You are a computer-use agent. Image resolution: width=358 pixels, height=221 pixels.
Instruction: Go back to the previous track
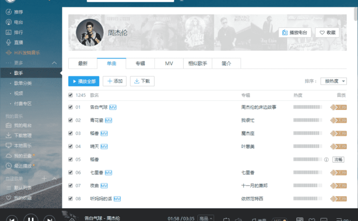[x=12, y=219]
